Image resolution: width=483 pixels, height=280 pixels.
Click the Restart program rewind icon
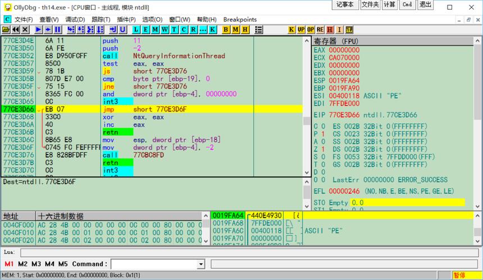16,29
